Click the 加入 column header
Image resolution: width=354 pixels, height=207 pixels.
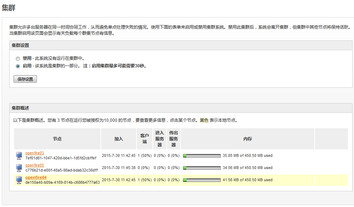tap(118, 139)
